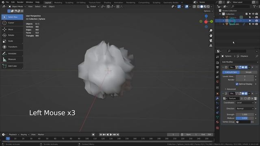The width and height of the screenshot is (260, 146).
Task: Select the Rotate tool
Action: (x=12, y=35)
